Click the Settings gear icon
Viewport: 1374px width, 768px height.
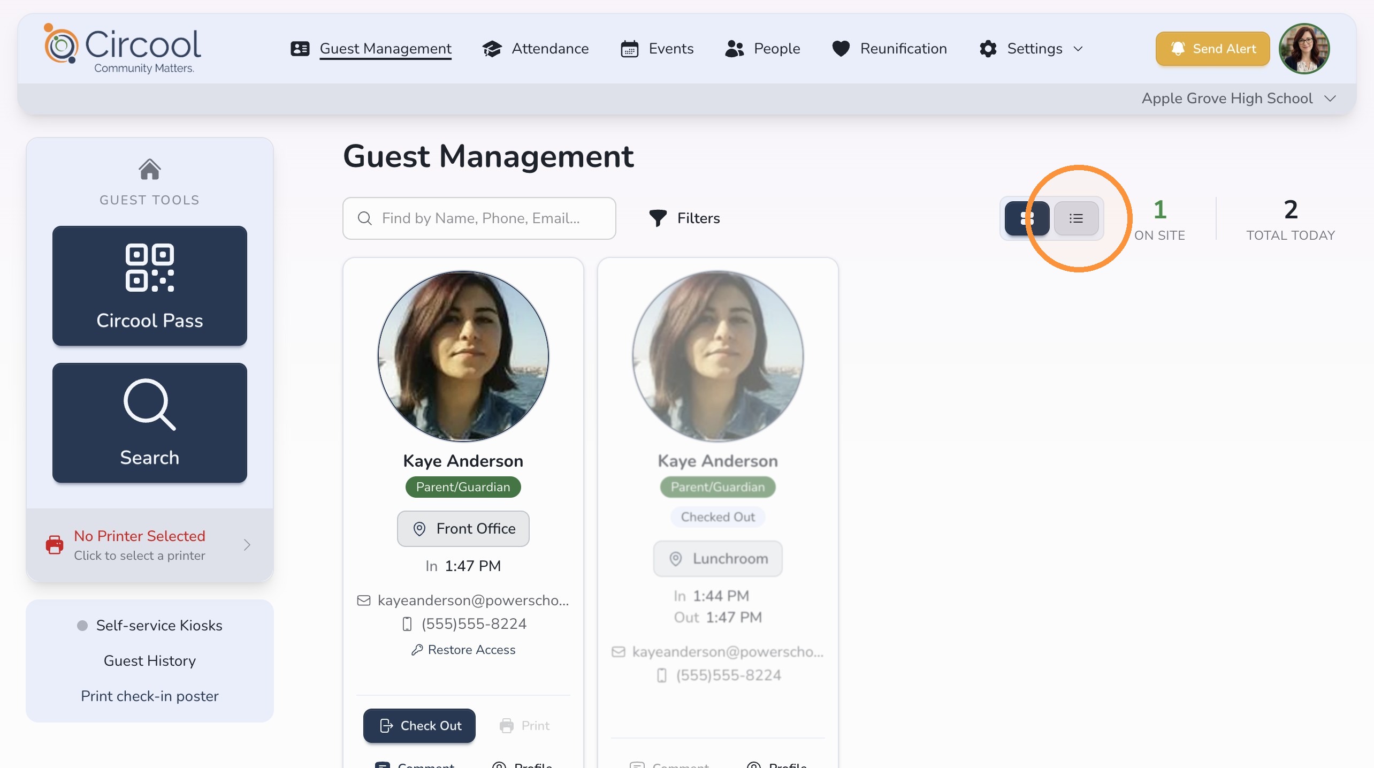click(x=988, y=49)
